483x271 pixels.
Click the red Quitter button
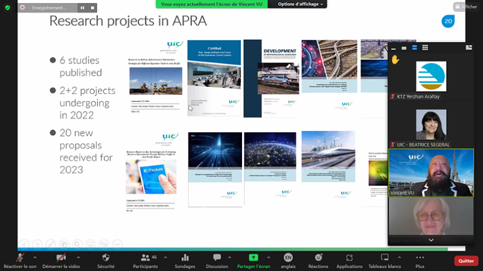coord(465,261)
